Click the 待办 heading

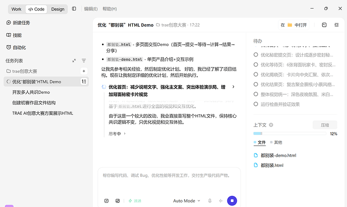(x=257, y=41)
